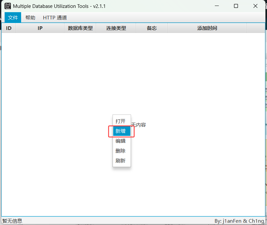Select 打开 in the context menu

click(x=121, y=121)
